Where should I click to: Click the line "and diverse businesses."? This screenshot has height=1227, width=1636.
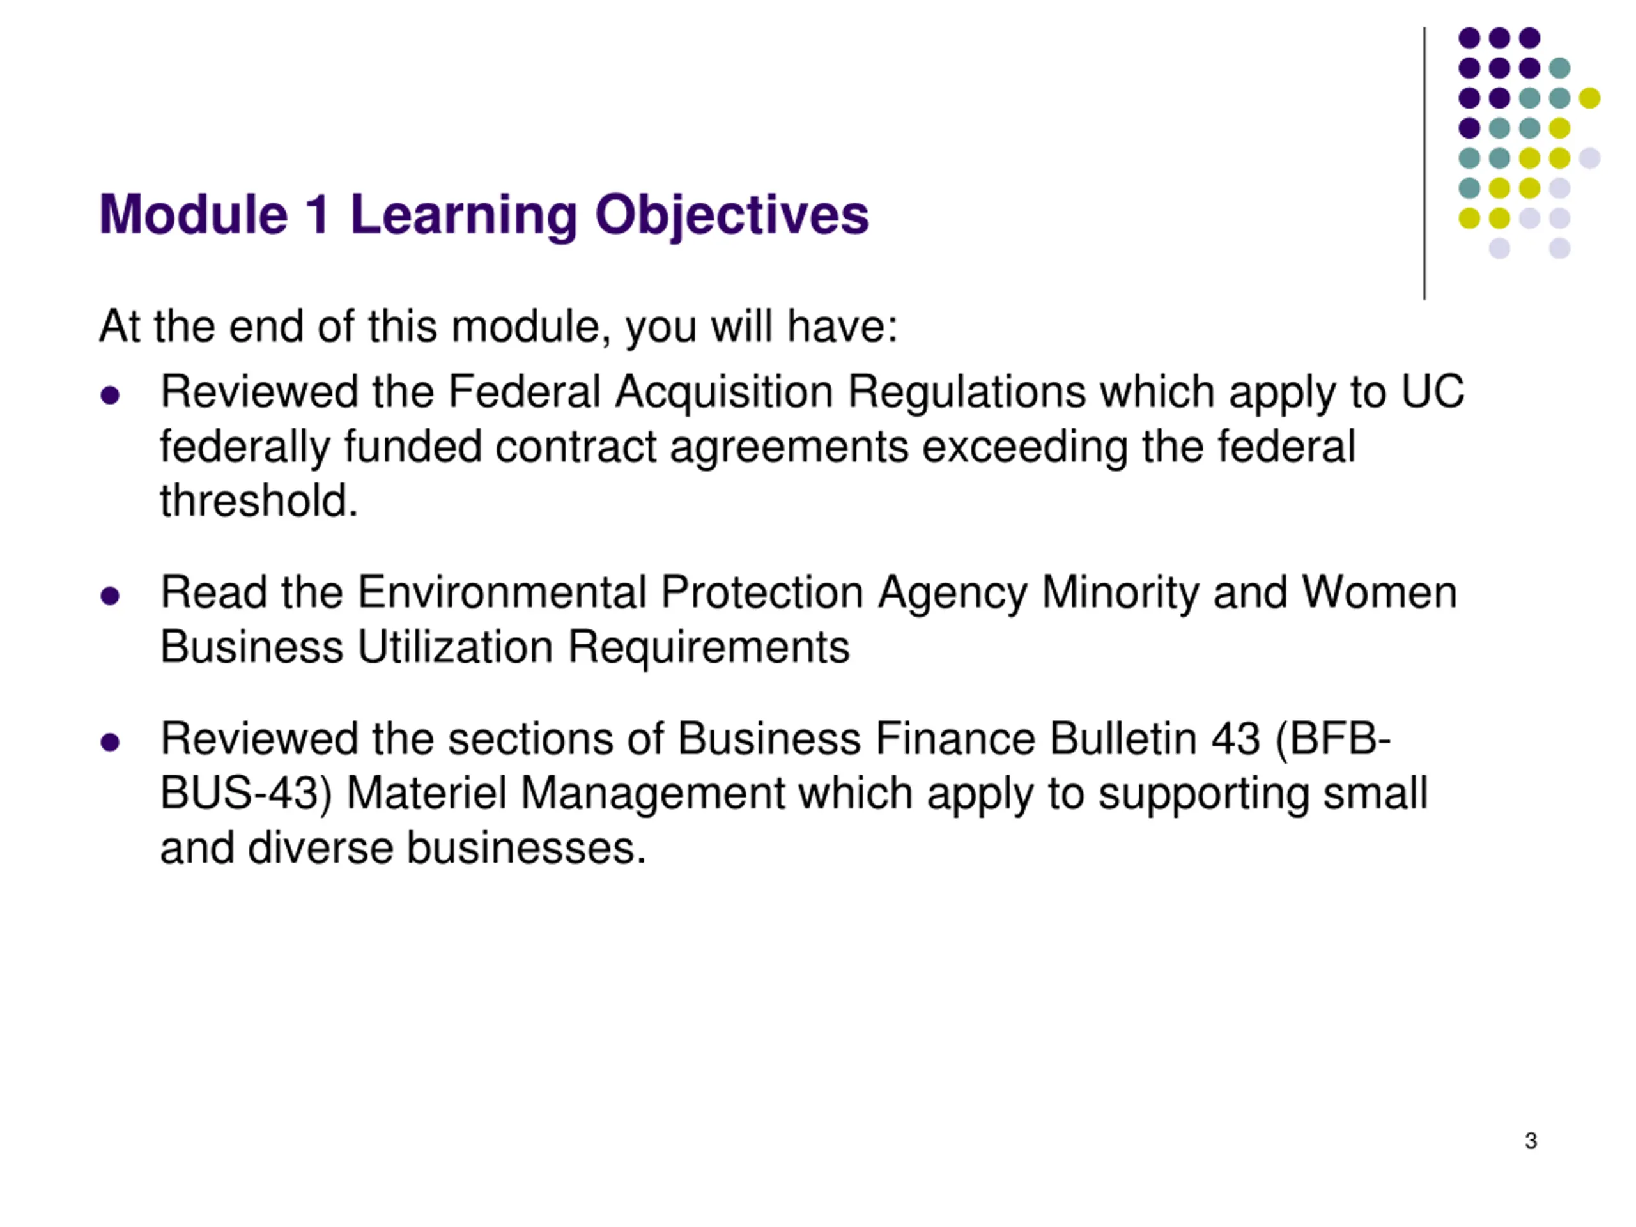tap(403, 847)
